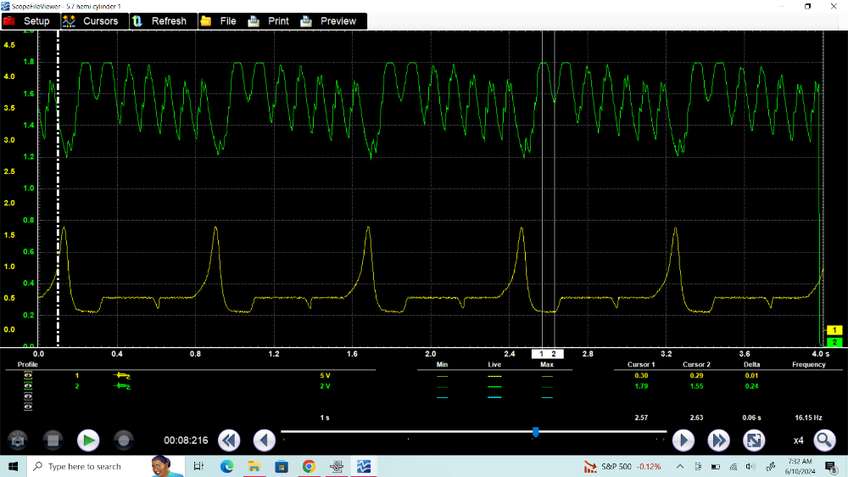Screen dimensions: 848x477
Task: Click the snapshot camera icon
Action: coord(18,440)
